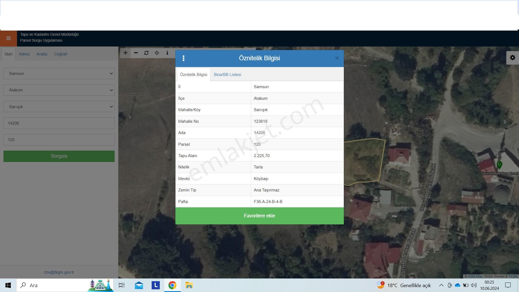The width and height of the screenshot is (519, 292).
Task: Click the map refresh icon
Action: tap(146, 53)
